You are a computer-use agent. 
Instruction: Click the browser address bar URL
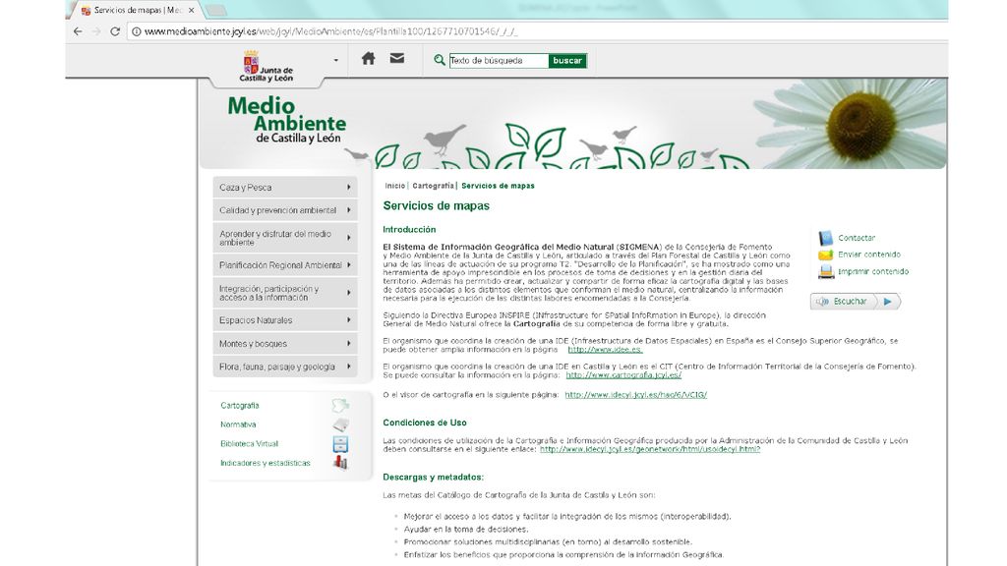(x=330, y=31)
